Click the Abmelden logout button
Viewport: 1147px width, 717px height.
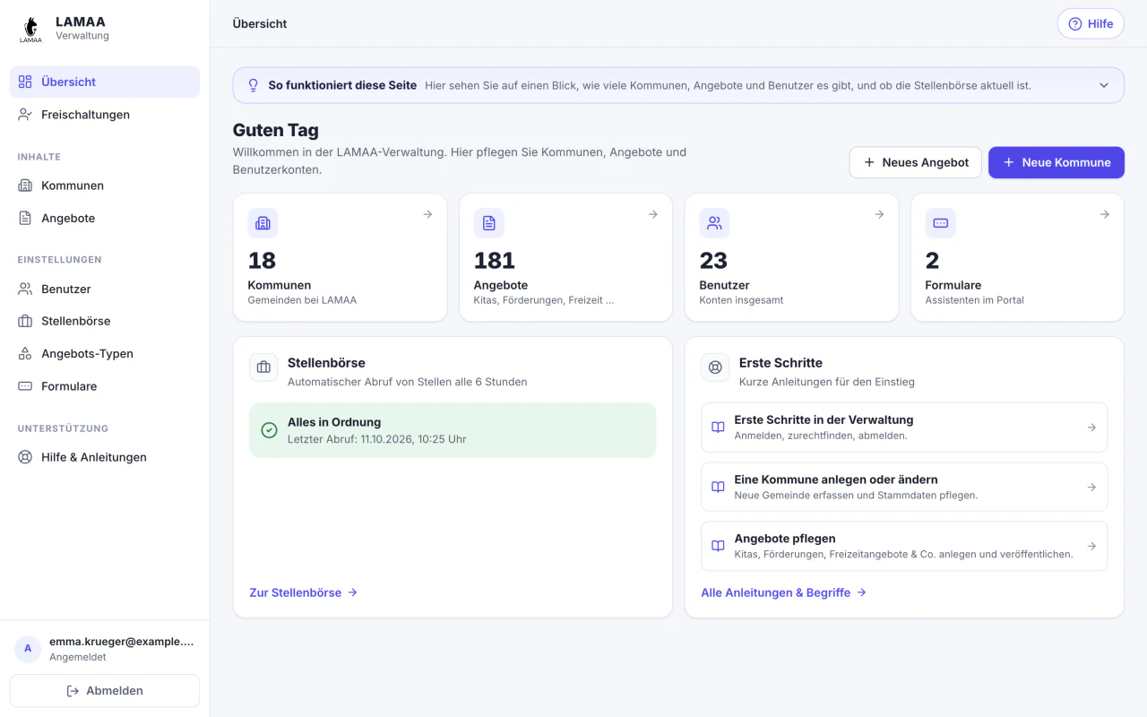click(105, 691)
